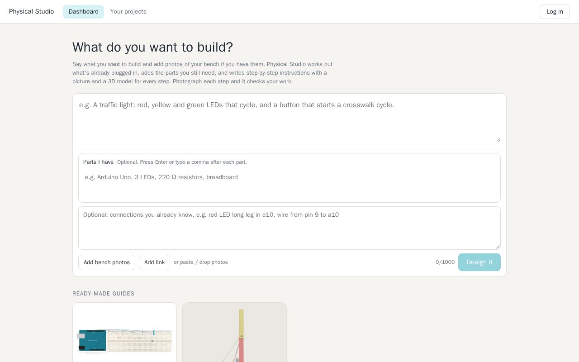This screenshot has height=362, width=579.
Task: Grab the connections box resize handle
Action: 498,247
